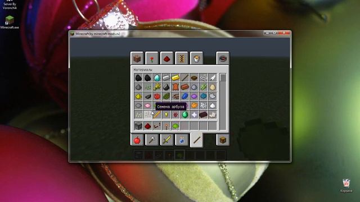Pick the diamond item

click(157, 77)
